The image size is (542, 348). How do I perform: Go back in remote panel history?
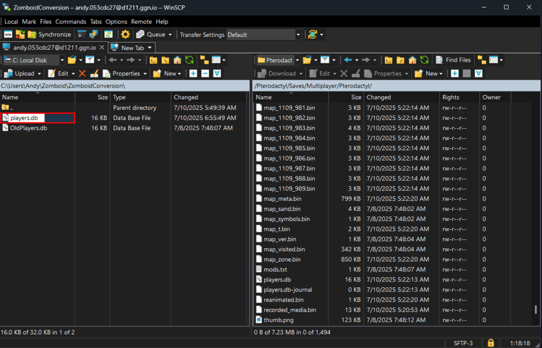tap(348, 60)
